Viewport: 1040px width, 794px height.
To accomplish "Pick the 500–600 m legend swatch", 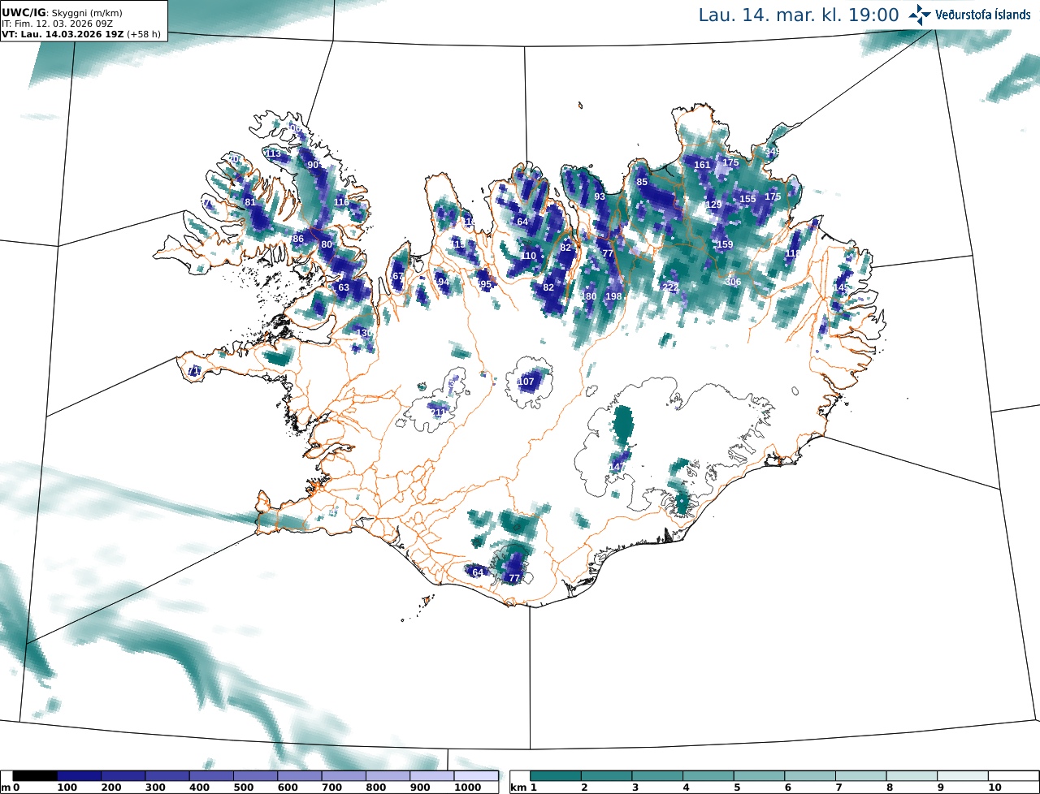I will point(255,776).
